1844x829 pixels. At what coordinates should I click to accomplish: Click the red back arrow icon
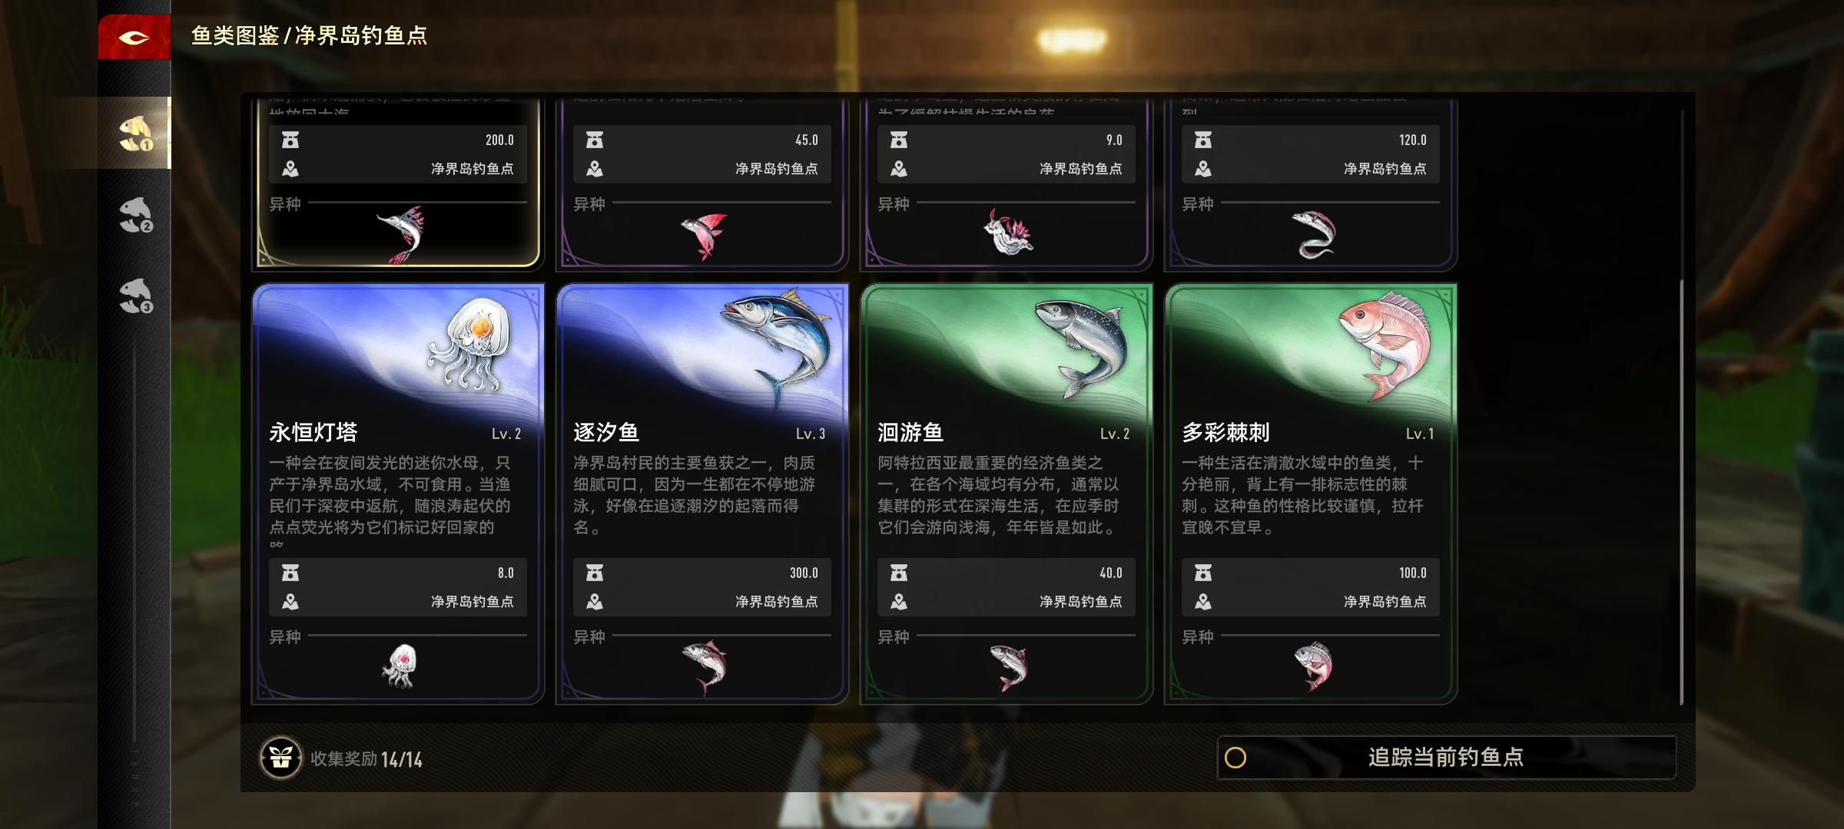134,36
